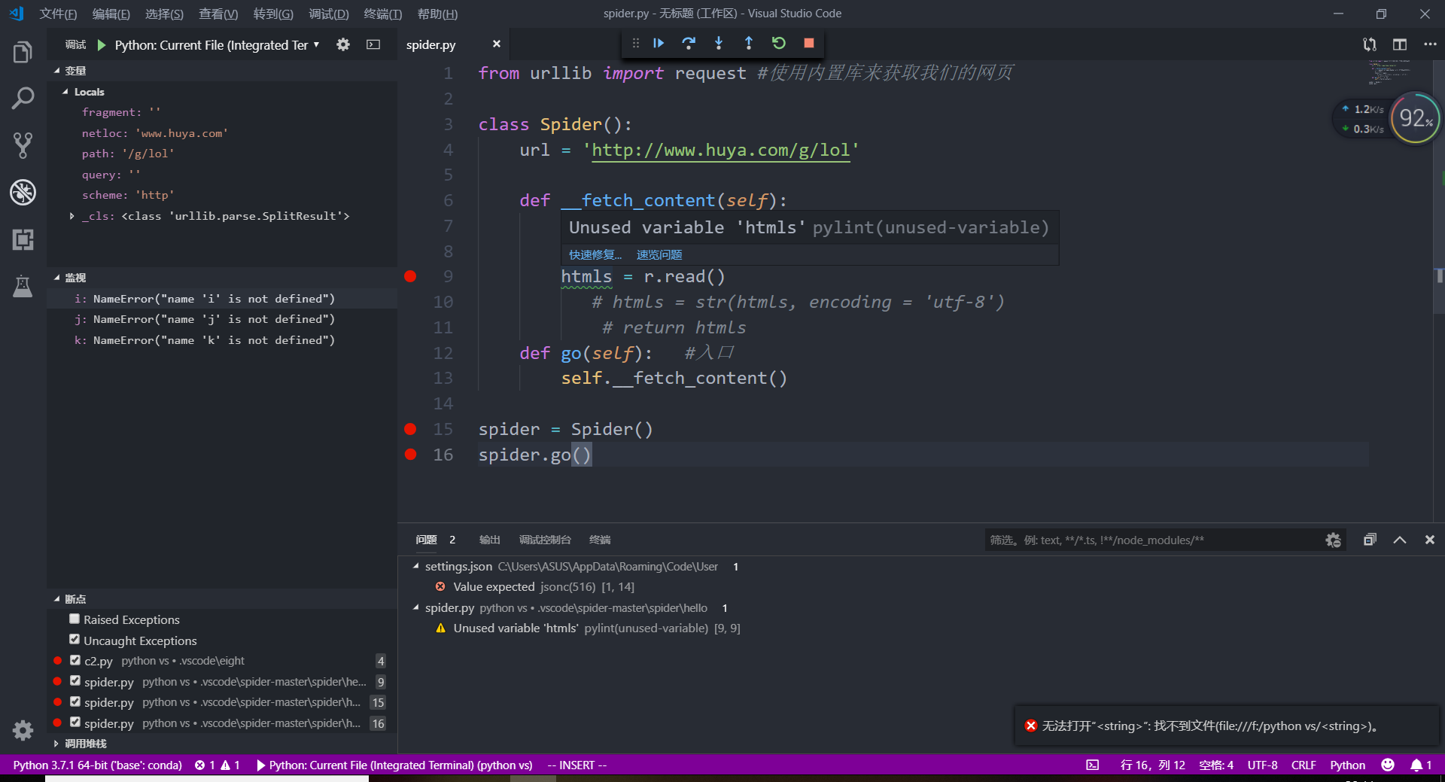Viewport: 1445px width, 782px height.
Task: Click Step Into in debug toolbar
Action: (x=719, y=43)
